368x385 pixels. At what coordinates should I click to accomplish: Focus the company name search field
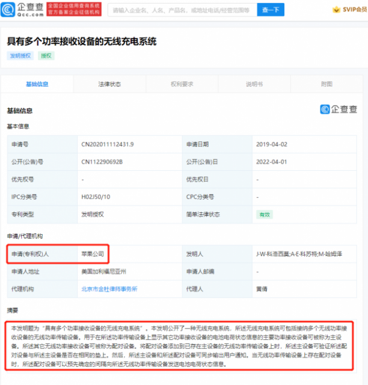click(182, 10)
